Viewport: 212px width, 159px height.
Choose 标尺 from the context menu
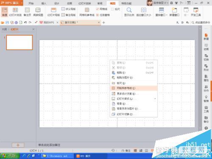(x=134, y=83)
